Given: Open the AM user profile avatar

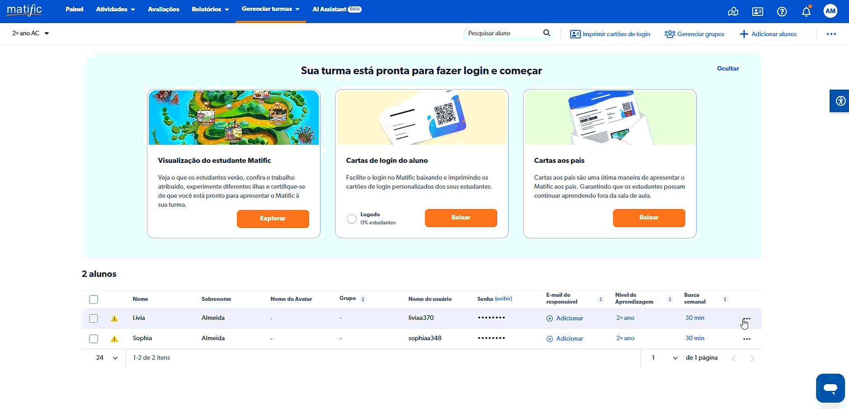Looking at the screenshot, I should pyautogui.click(x=830, y=11).
